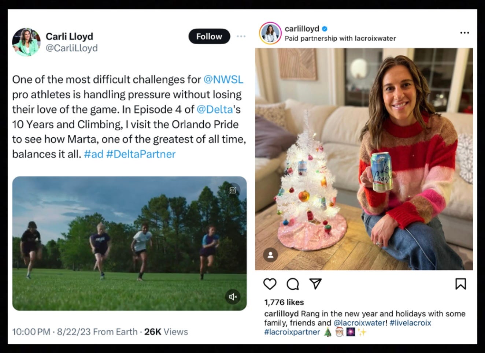Viewport: 485px width, 353px height.
Task: Open the @Delta mention link
Action: [215, 109]
